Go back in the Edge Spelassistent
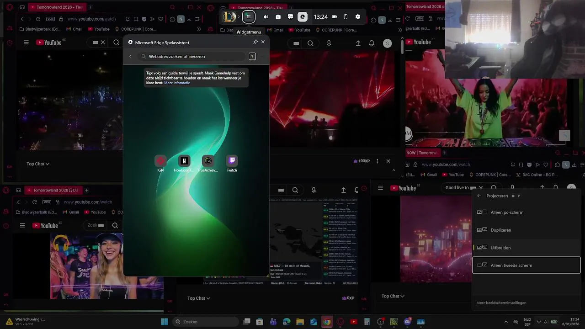 130,56
